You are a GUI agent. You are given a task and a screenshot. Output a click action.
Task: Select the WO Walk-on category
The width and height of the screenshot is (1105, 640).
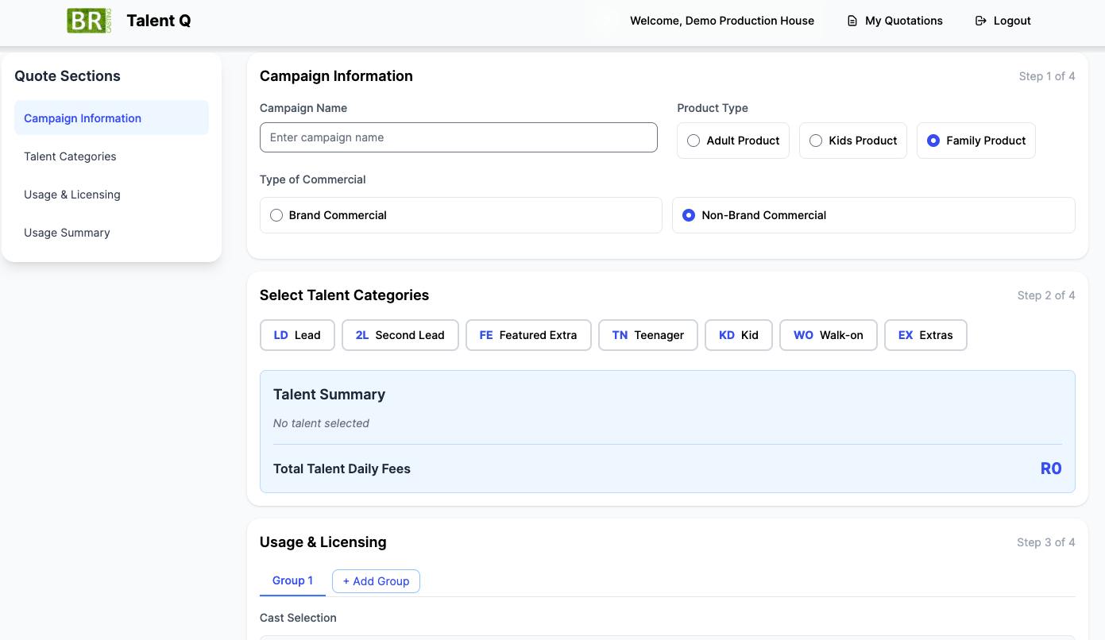click(828, 335)
